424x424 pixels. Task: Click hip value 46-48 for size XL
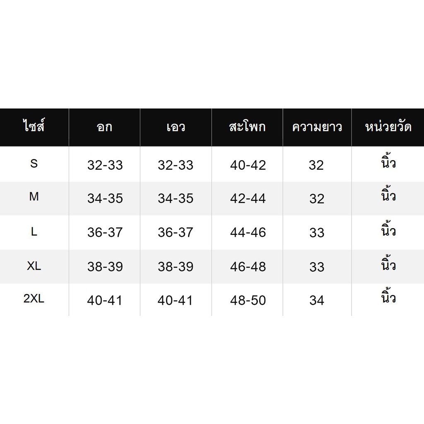pos(248,267)
